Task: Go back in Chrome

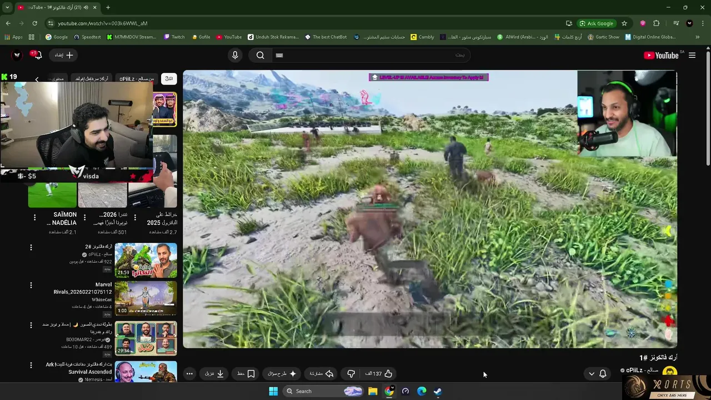Action: coord(8,23)
